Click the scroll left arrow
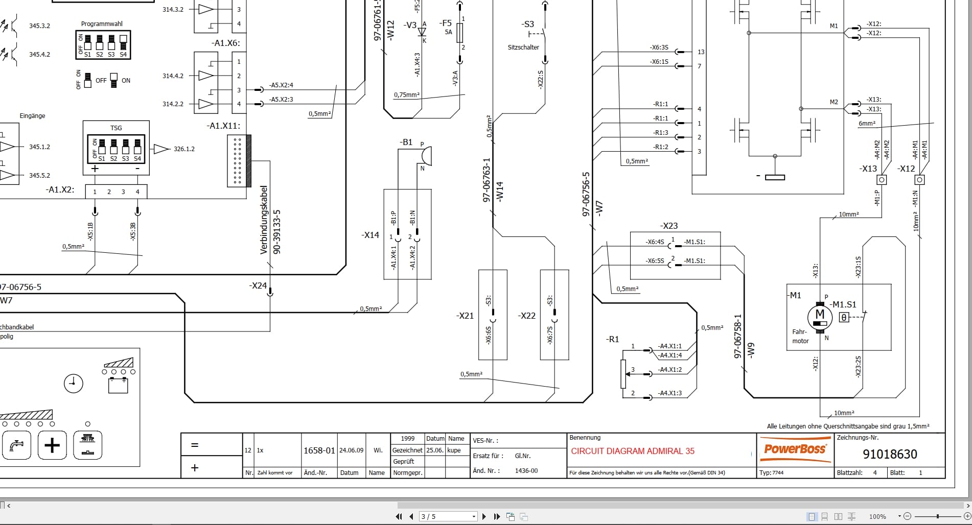This screenshot has height=525, width=972. 9,506
